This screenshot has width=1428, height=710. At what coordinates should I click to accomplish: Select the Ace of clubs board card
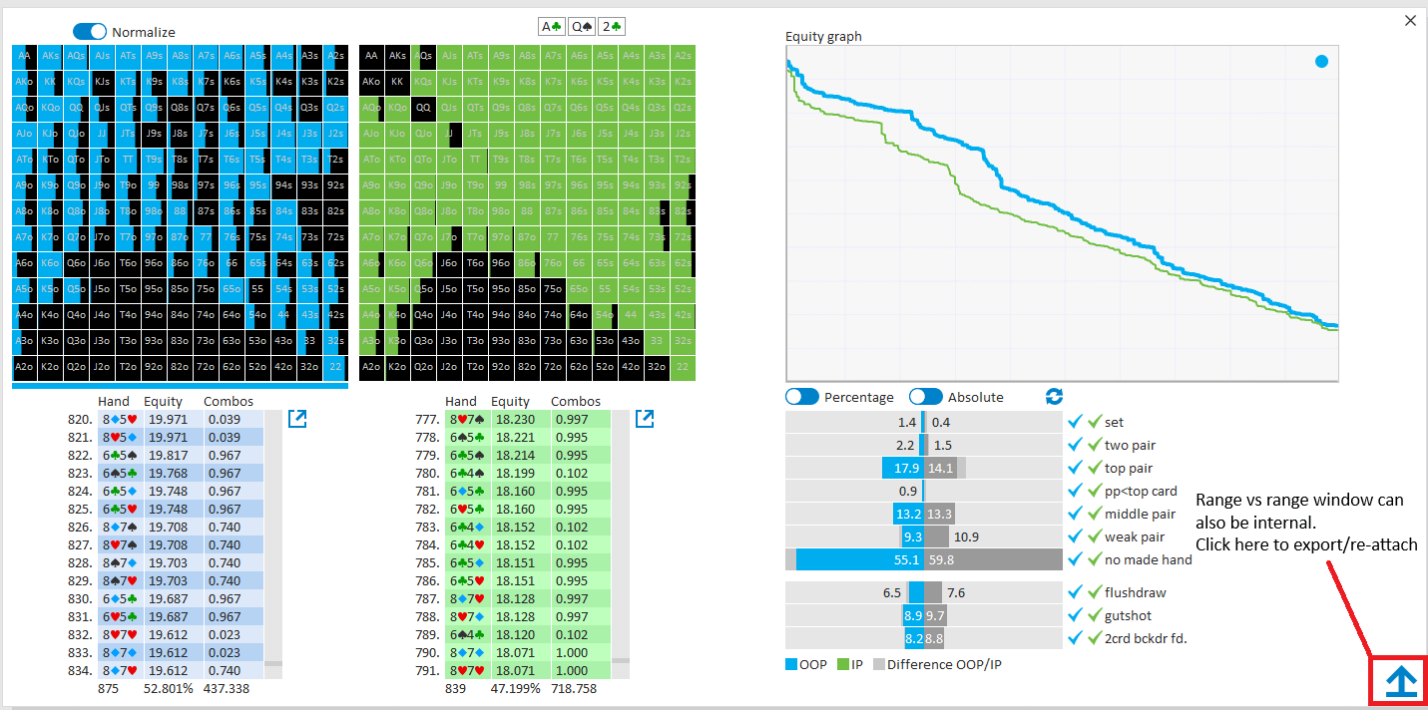[x=551, y=27]
